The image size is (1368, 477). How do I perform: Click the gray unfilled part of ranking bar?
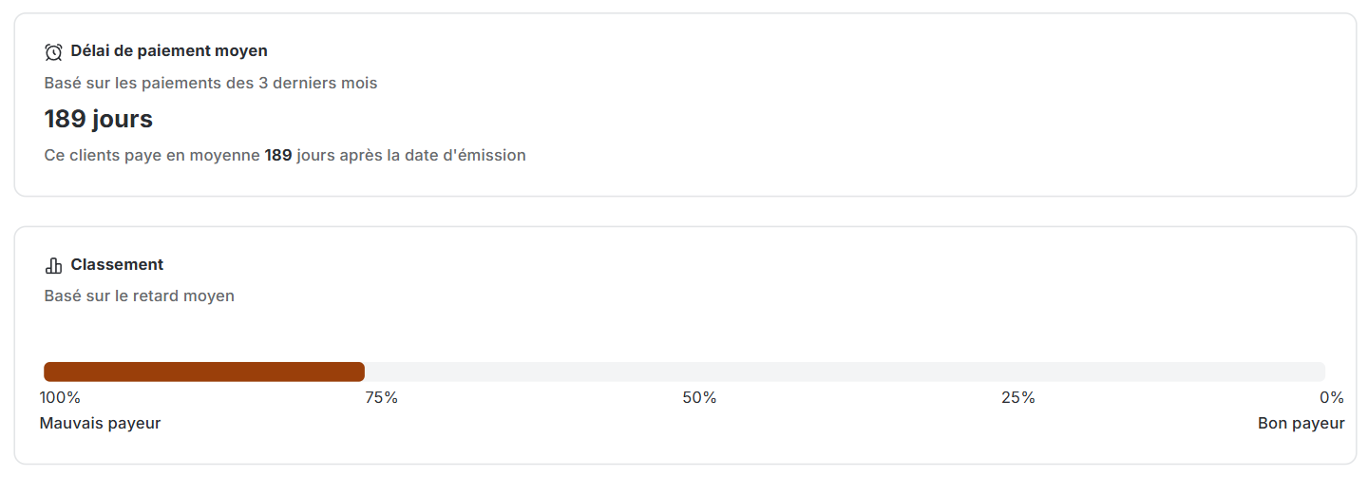click(x=844, y=372)
